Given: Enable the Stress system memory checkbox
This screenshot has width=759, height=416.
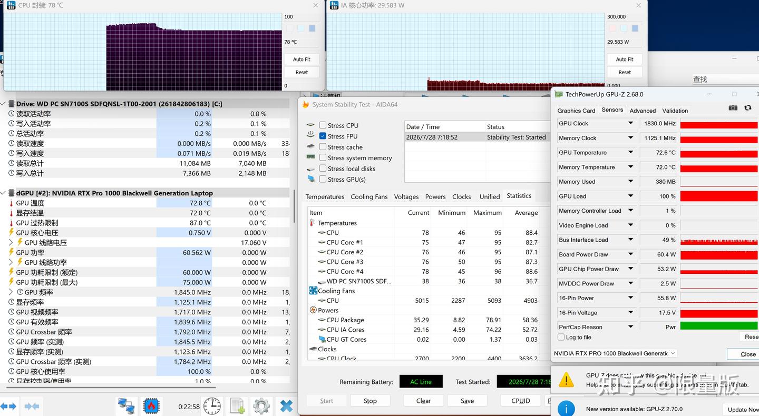Looking at the screenshot, I should (x=323, y=157).
